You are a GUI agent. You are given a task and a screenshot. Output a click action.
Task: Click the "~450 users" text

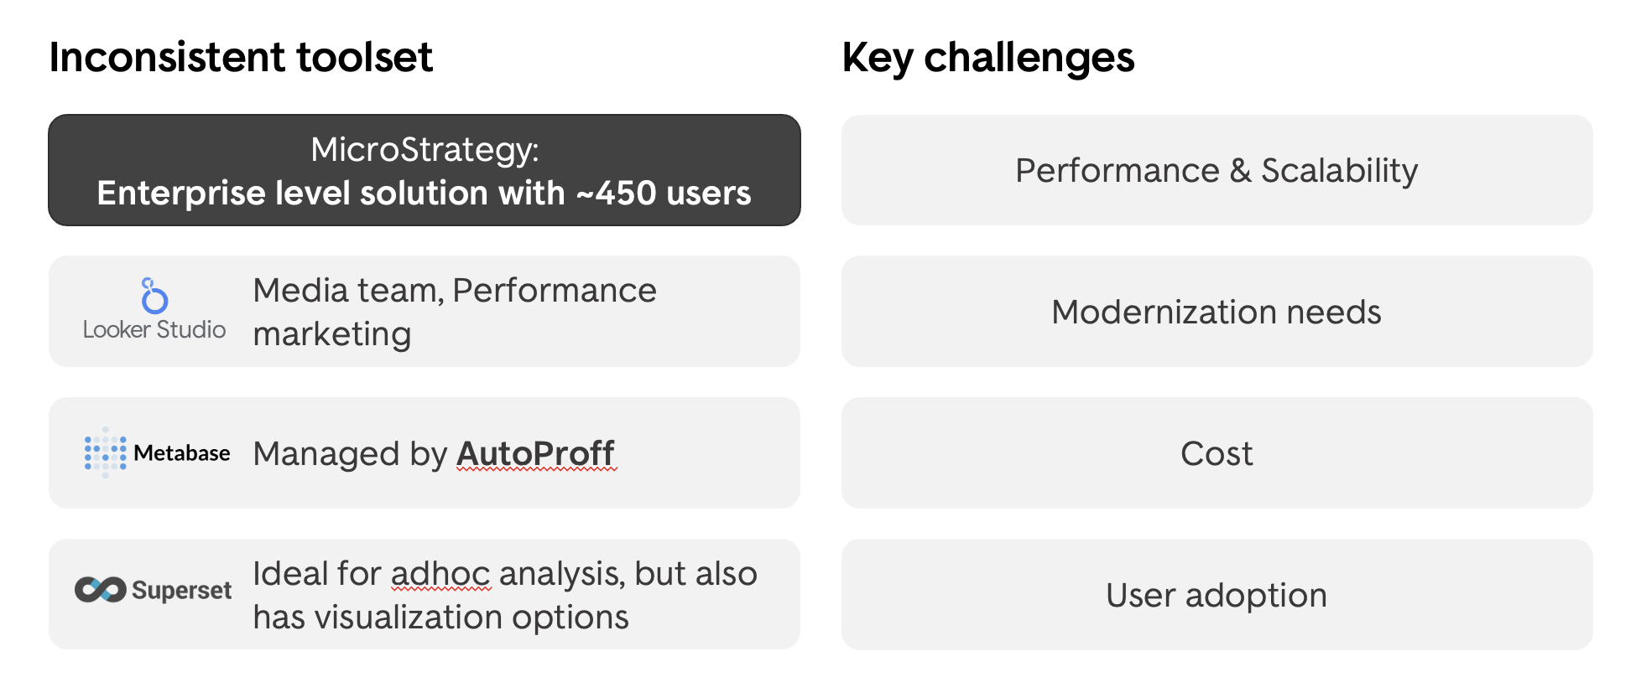664,194
